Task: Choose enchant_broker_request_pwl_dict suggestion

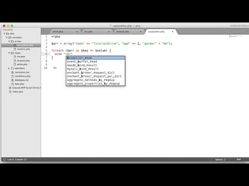Action: [96, 76]
